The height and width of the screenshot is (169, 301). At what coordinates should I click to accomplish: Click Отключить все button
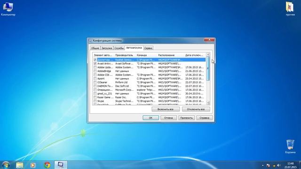click(196, 109)
